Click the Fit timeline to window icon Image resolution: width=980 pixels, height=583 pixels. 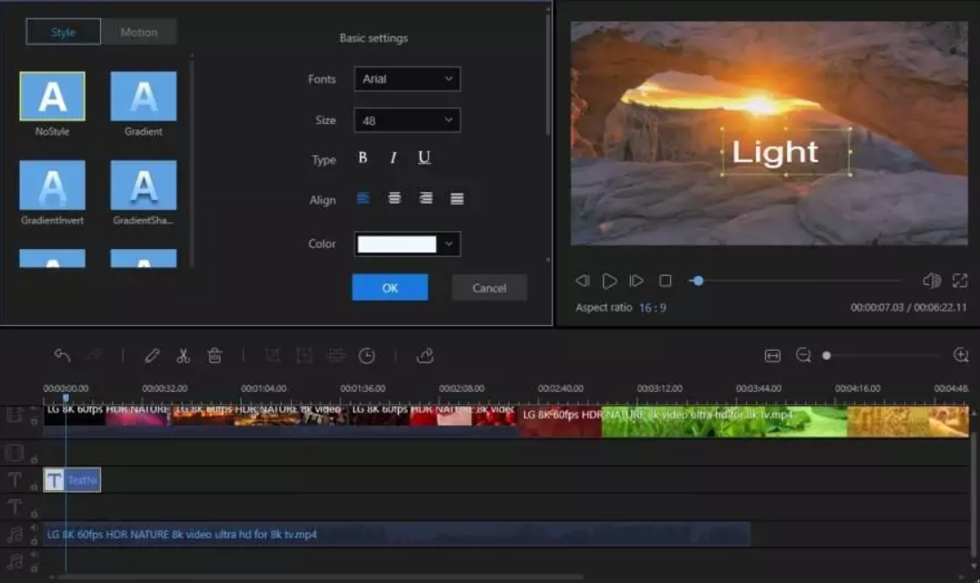pos(773,354)
